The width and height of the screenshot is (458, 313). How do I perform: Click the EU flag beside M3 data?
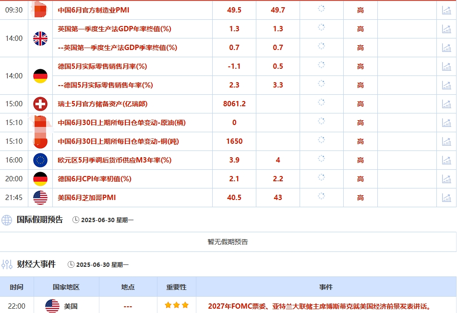[41, 160]
